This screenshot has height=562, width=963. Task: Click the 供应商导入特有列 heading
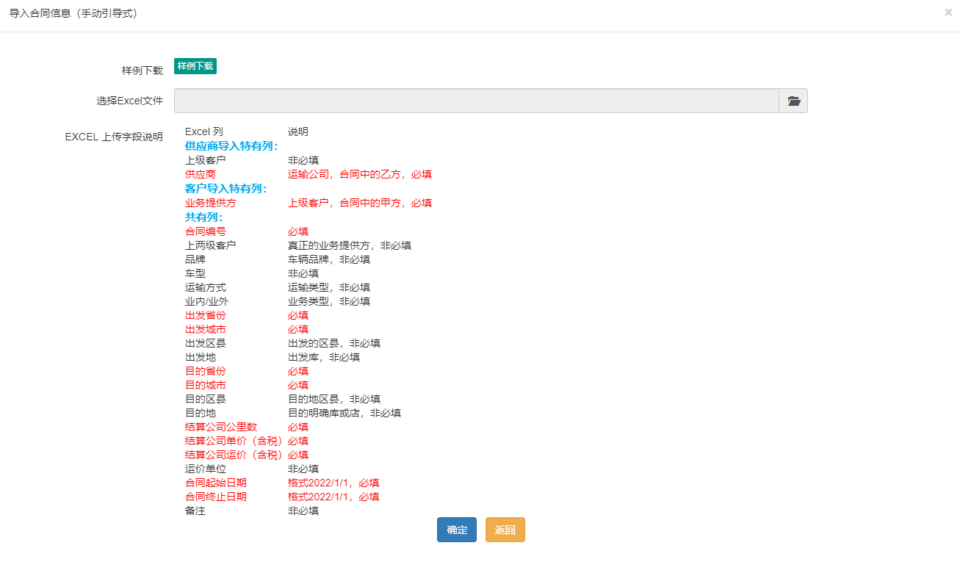[x=231, y=146]
